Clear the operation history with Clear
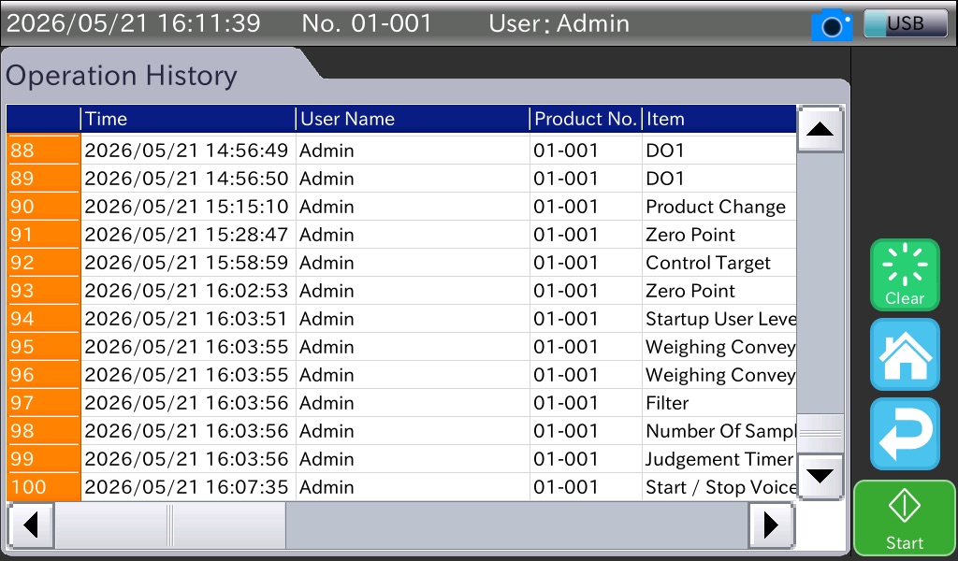 905,275
